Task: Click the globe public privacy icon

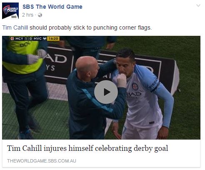Action: (40, 15)
